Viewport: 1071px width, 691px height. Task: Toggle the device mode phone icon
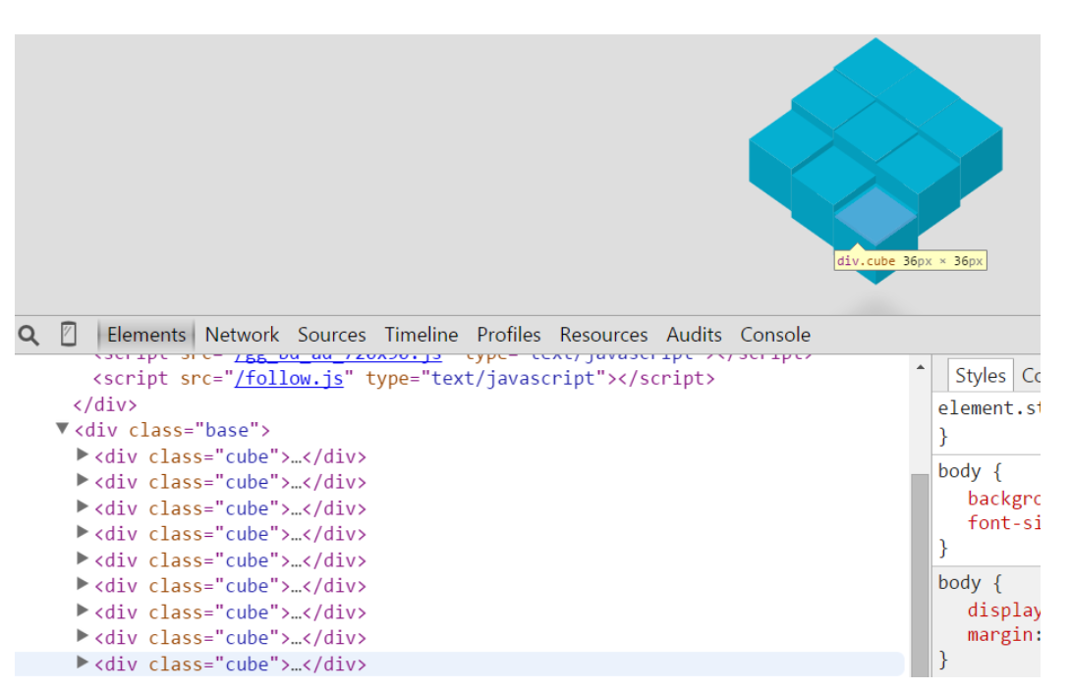click(69, 335)
